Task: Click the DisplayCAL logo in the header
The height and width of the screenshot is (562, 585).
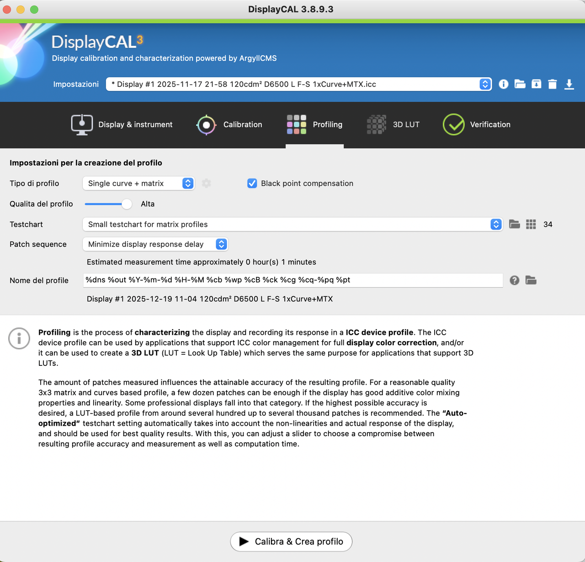Action: 97,42
